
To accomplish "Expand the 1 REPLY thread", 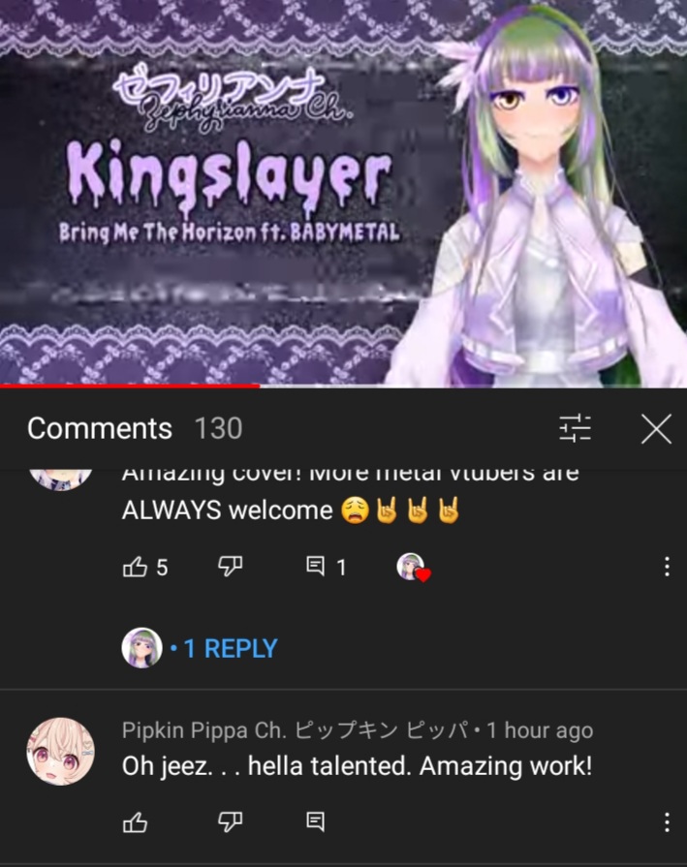I will (230, 648).
